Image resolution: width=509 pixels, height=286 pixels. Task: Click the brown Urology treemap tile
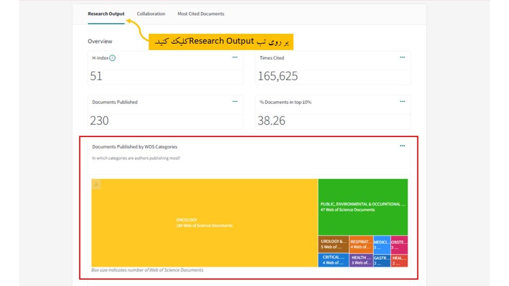[334, 244]
